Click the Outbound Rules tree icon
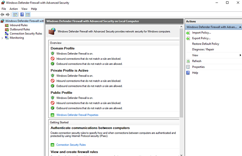This screenshot has height=156, width=242. pos(7,29)
